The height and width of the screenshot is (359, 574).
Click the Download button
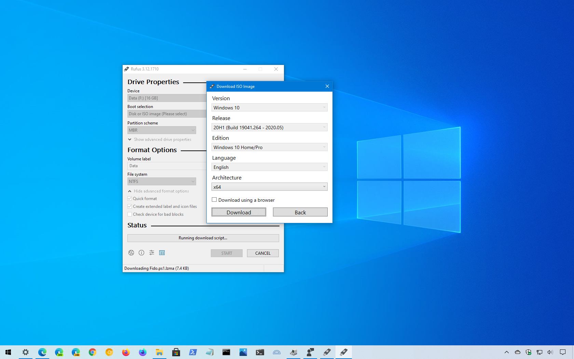(x=239, y=212)
